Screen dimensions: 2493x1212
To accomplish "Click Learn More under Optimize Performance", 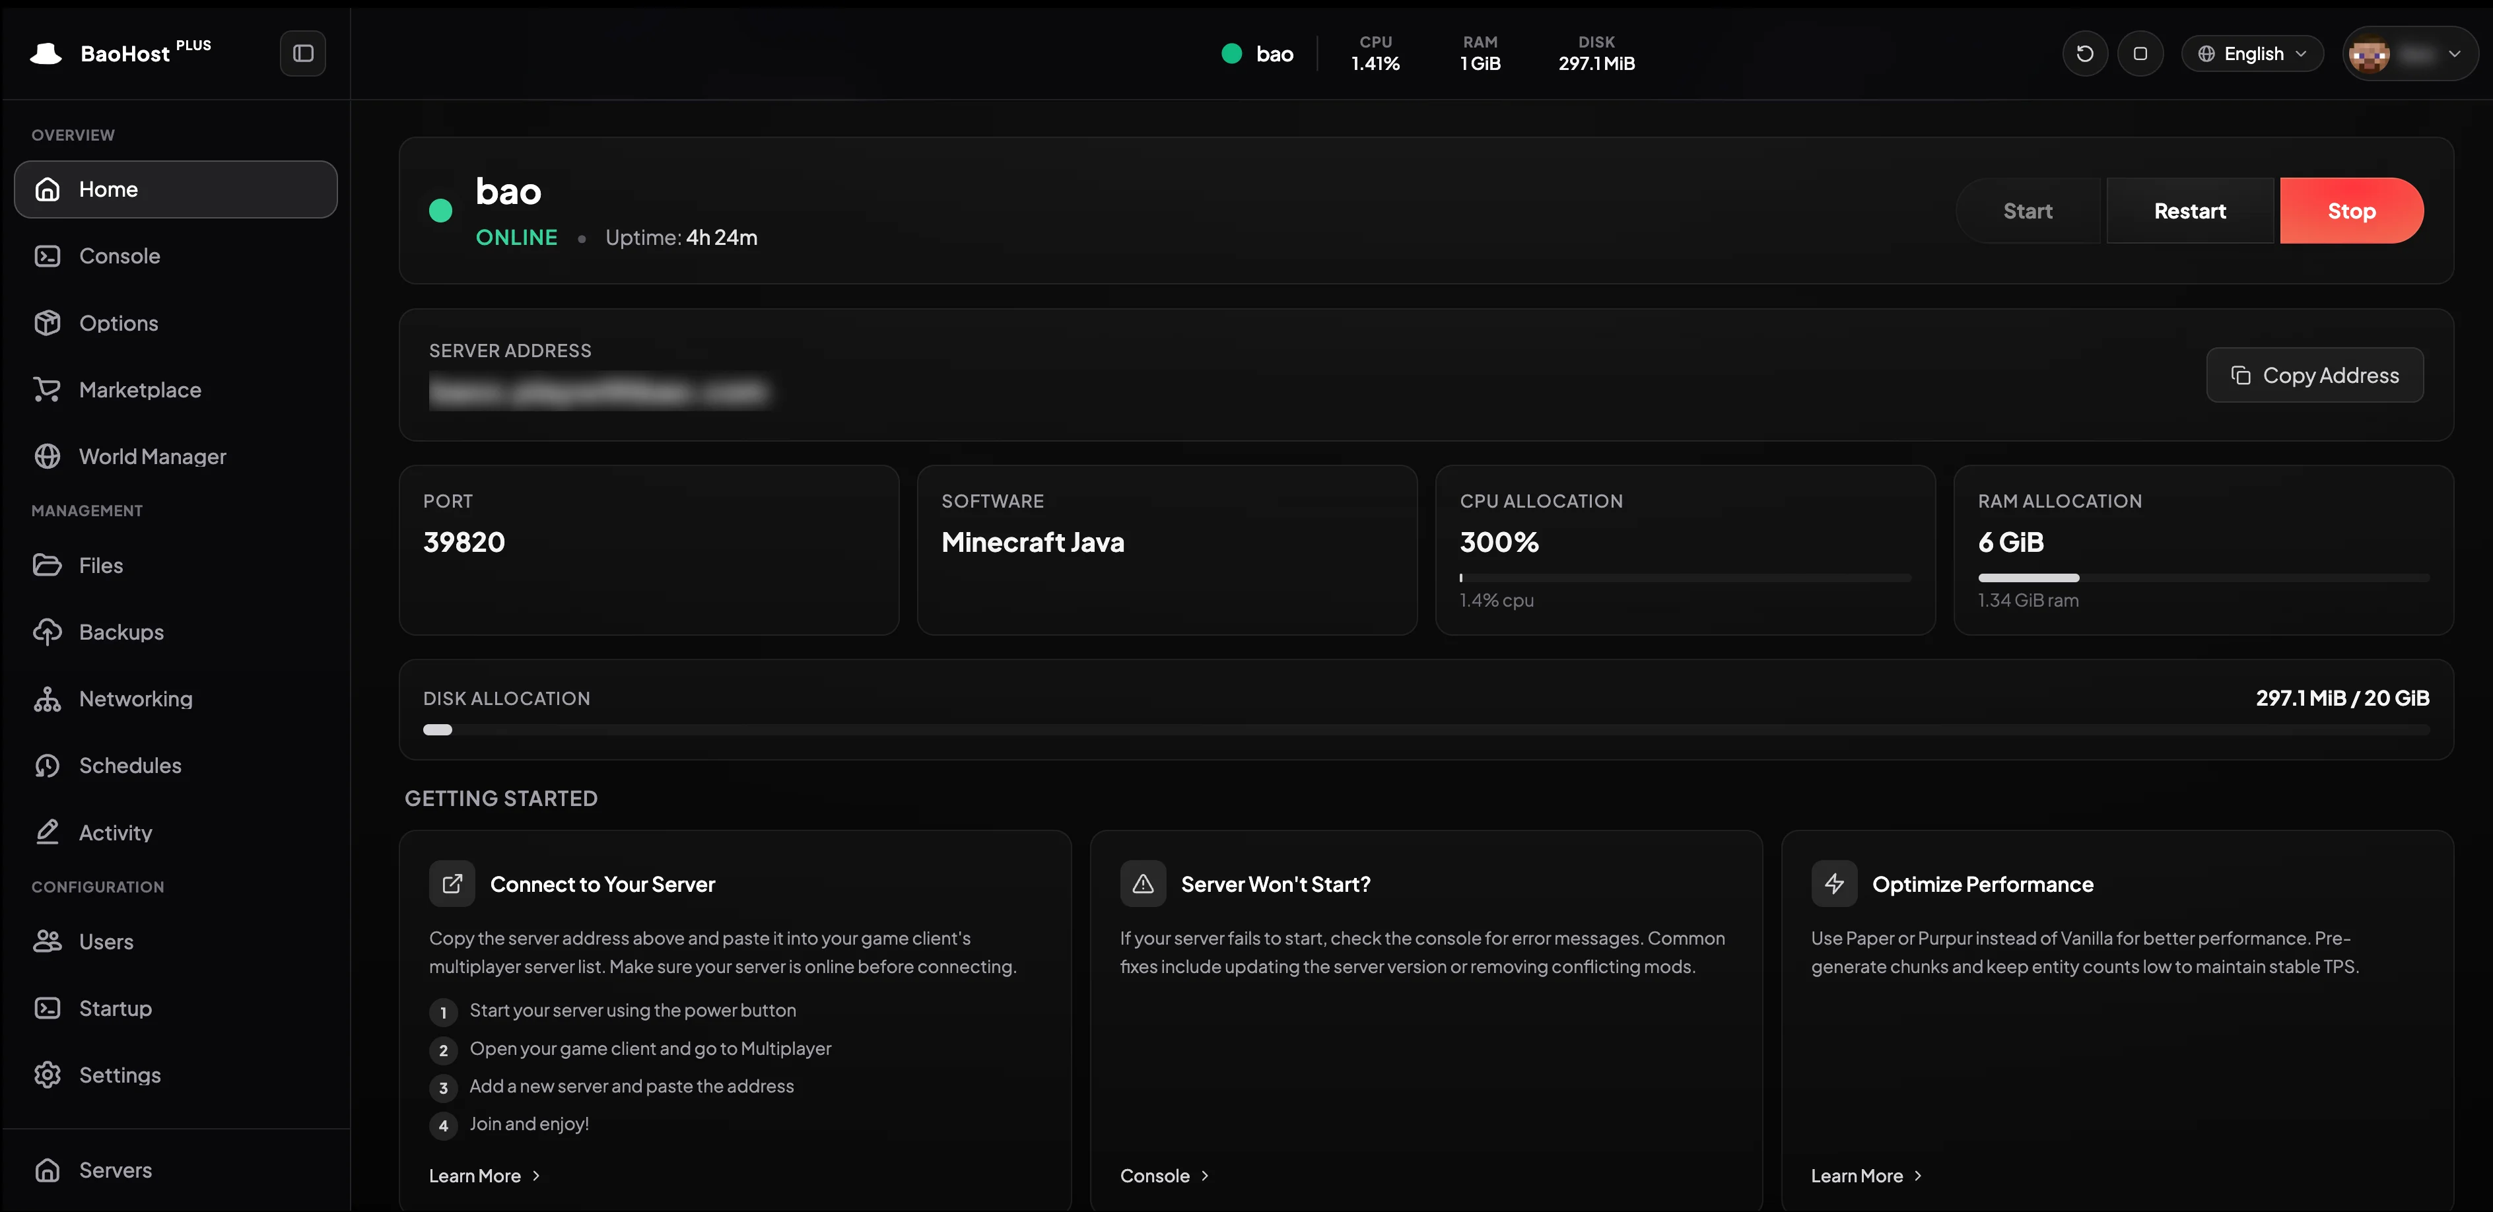I will pyautogui.click(x=1867, y=1175).
